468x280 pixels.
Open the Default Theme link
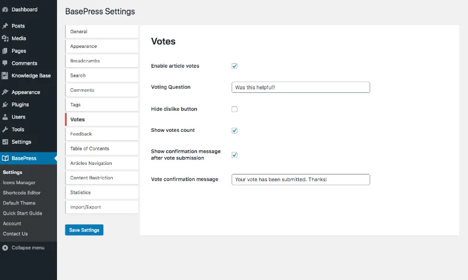pyautogui.click(x=19, y=203)
